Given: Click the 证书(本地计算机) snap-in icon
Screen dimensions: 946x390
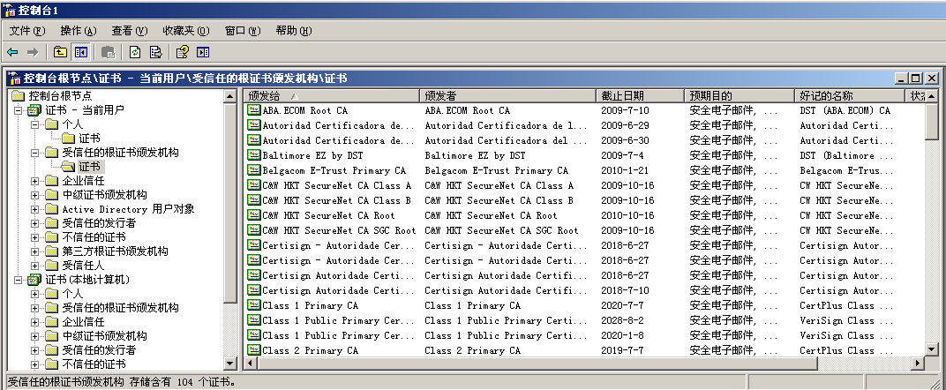Looking at the screenshot, I should [x=35, y=279].
